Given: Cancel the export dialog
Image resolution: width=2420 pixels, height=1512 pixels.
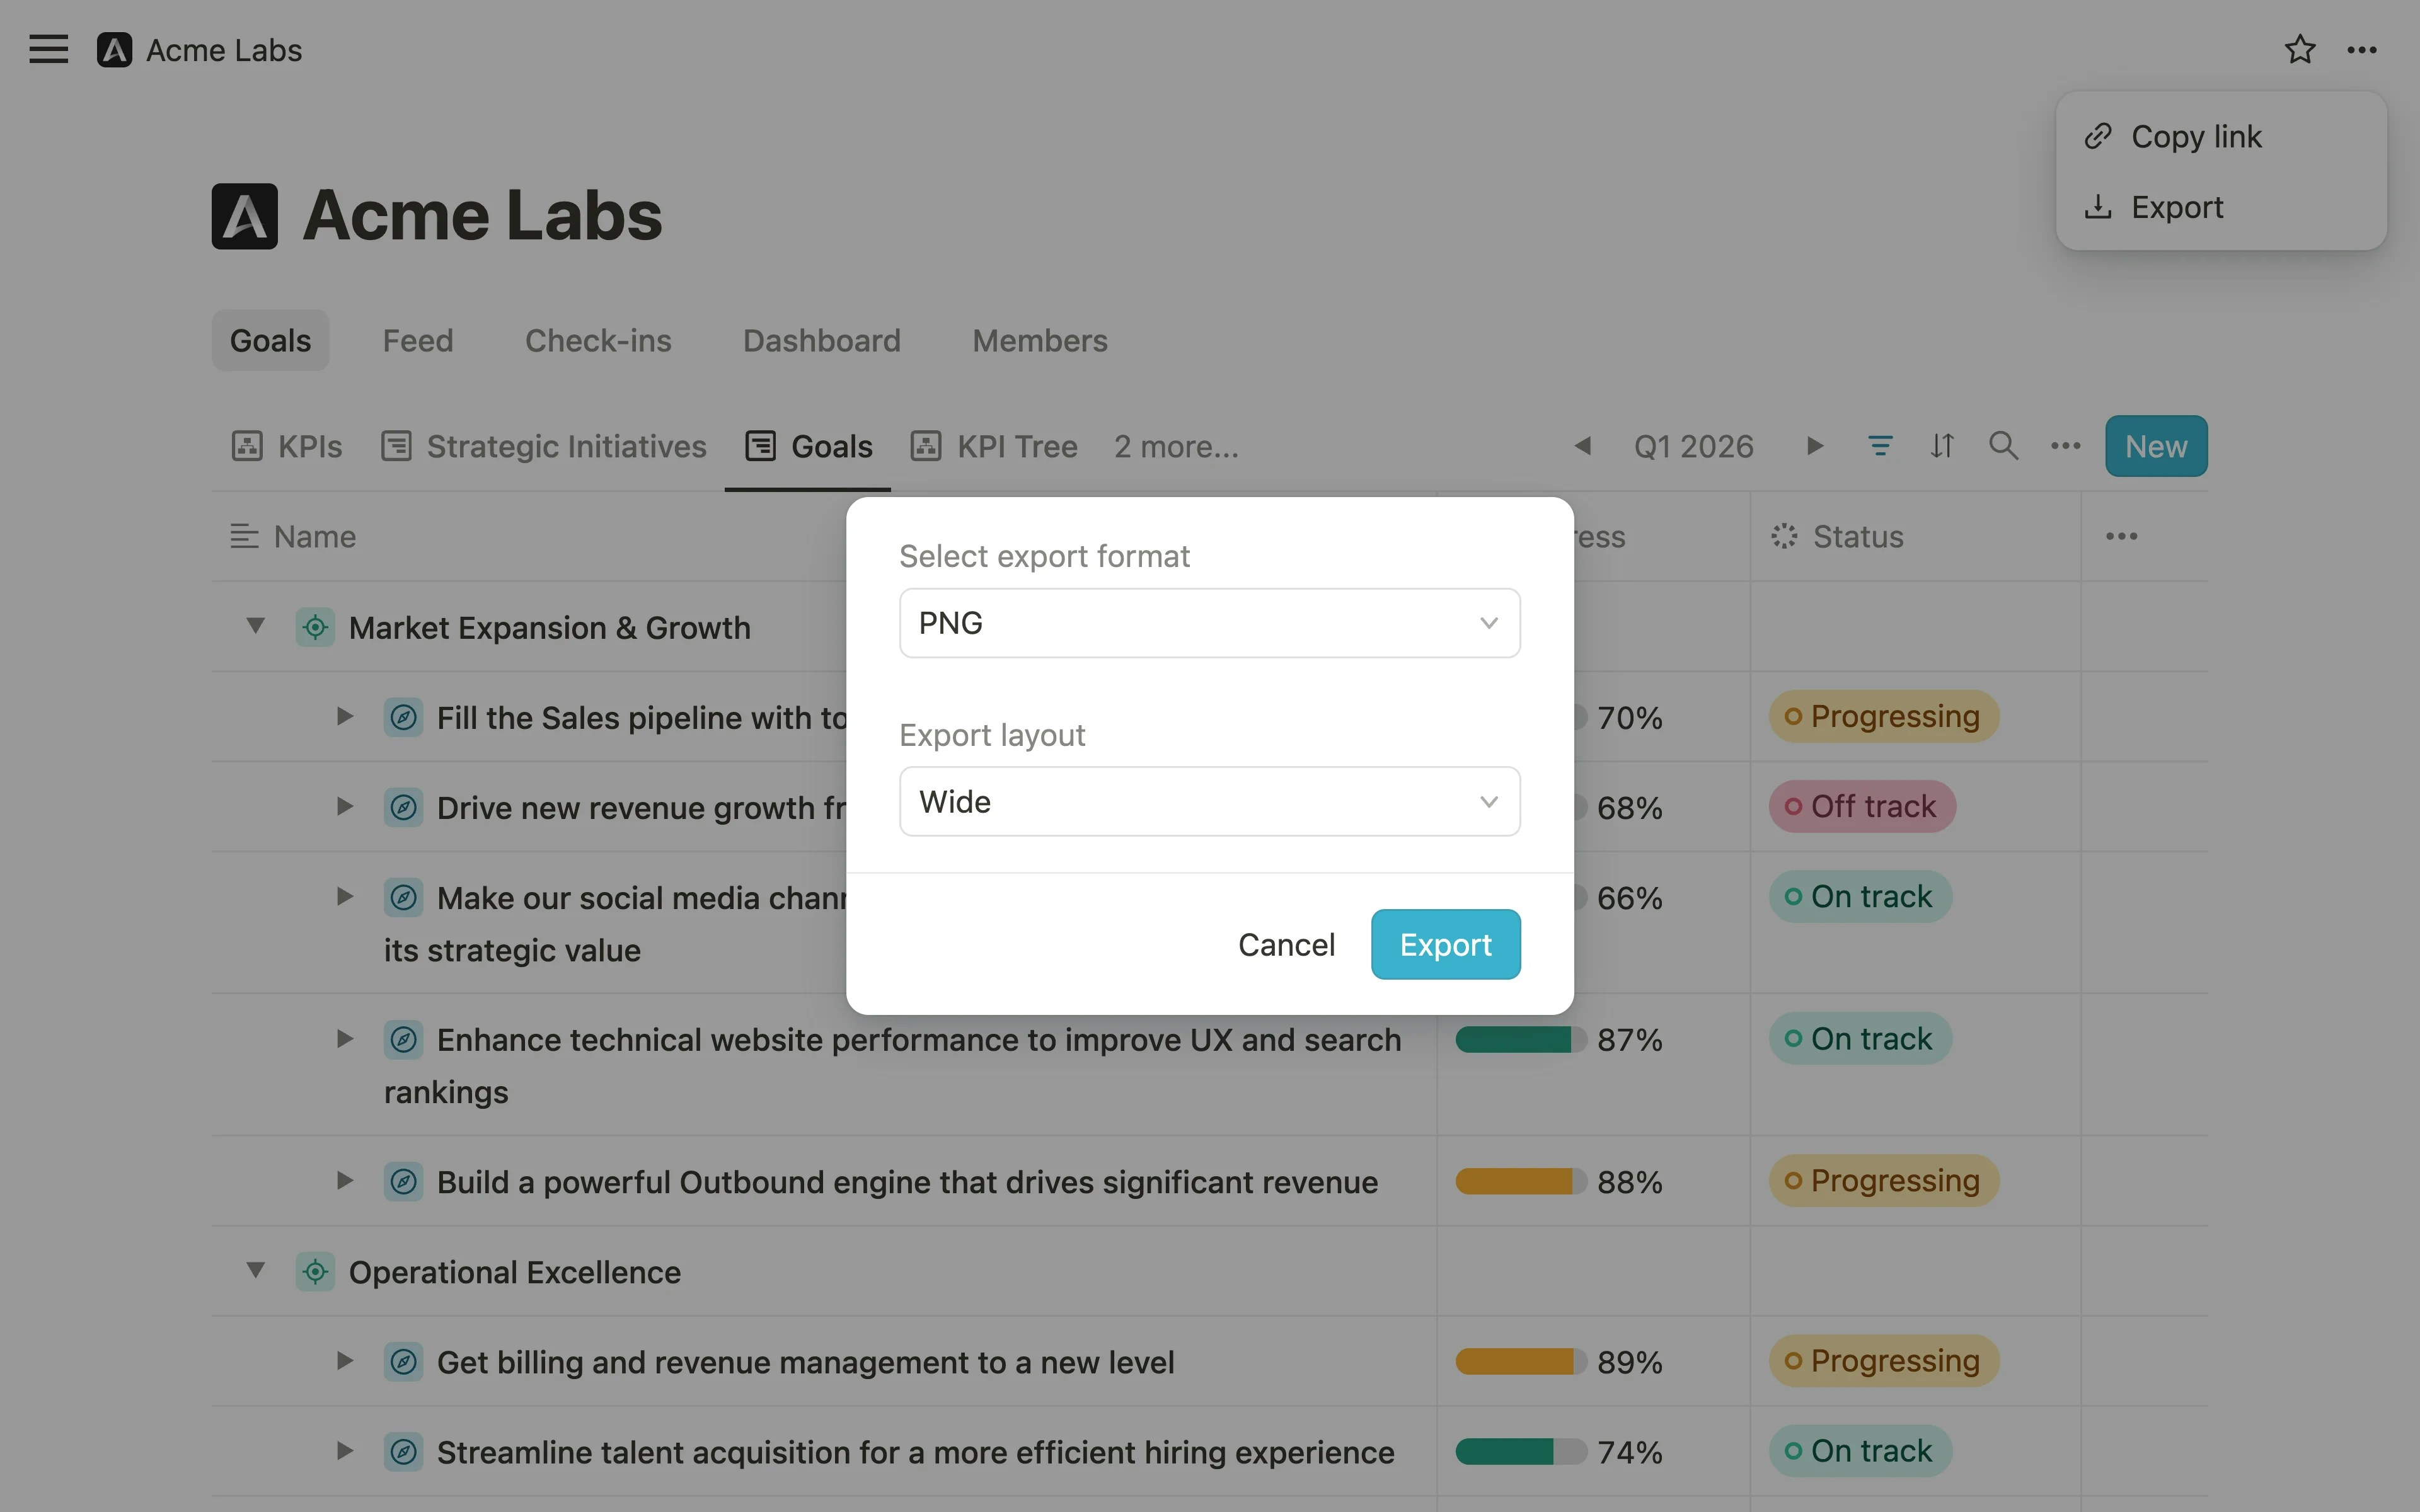Looking at the screenshot, I should click(x=1286, y=945).
